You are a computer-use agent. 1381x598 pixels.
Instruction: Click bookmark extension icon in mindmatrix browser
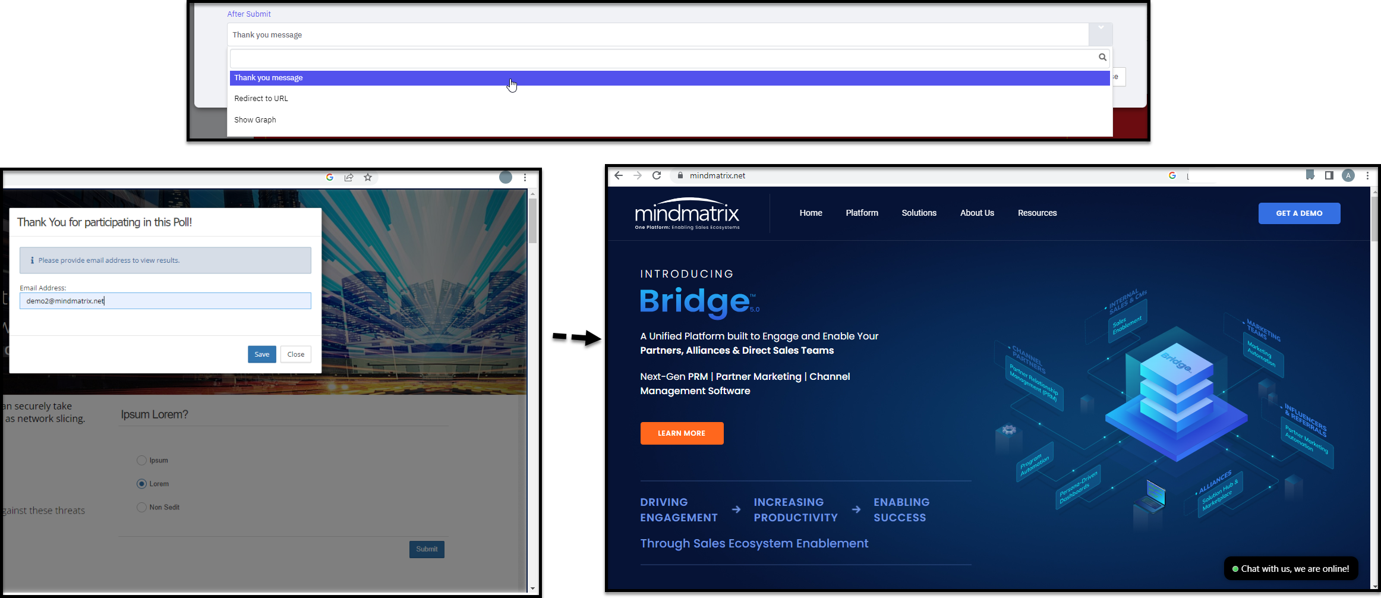pos(1310,175)
